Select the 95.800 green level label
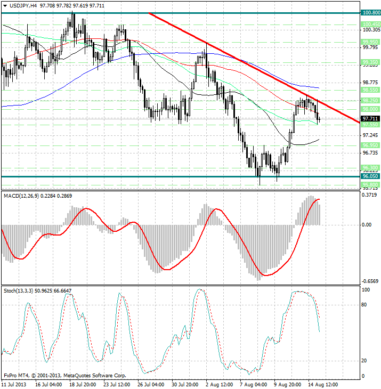This screenshot has width=381, height=389. click(370, 185)
